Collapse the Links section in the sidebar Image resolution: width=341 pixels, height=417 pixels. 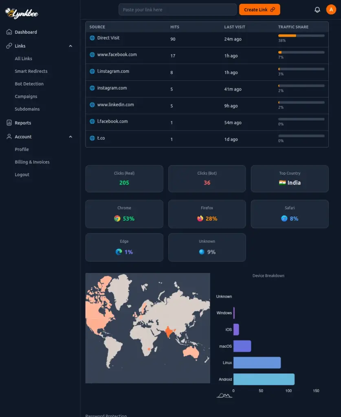(70, 46)
